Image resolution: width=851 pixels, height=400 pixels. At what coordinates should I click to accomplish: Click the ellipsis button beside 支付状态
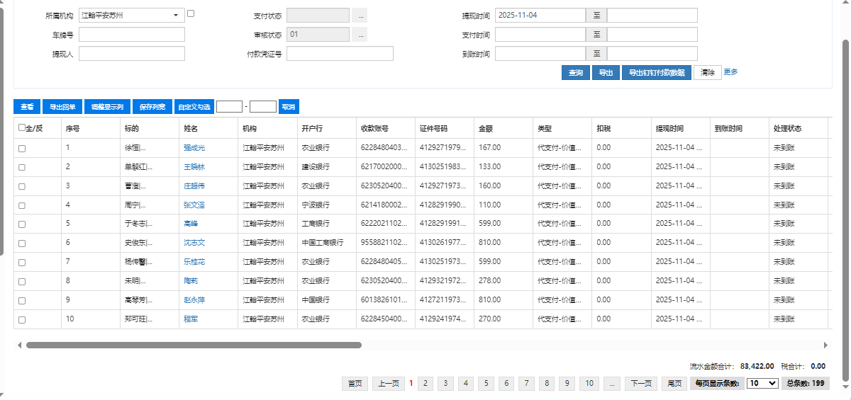(360, 15)
